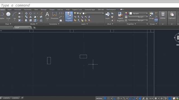Expand the Layers panel
179x100 pixels.
point(84,24)
